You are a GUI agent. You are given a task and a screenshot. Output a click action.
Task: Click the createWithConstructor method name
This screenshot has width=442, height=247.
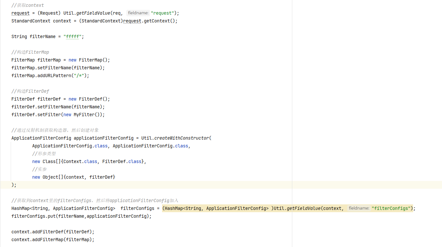(181, 138)
